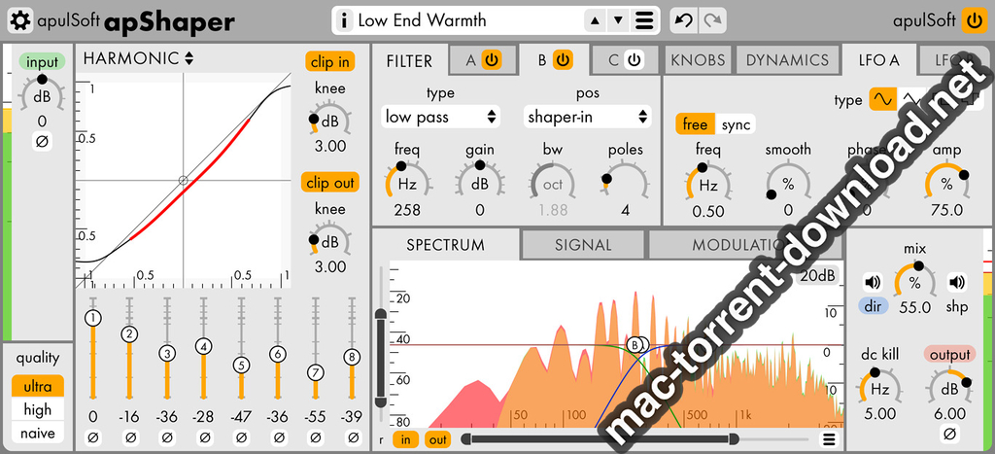Set LFO to free mode

coord(695,124)
